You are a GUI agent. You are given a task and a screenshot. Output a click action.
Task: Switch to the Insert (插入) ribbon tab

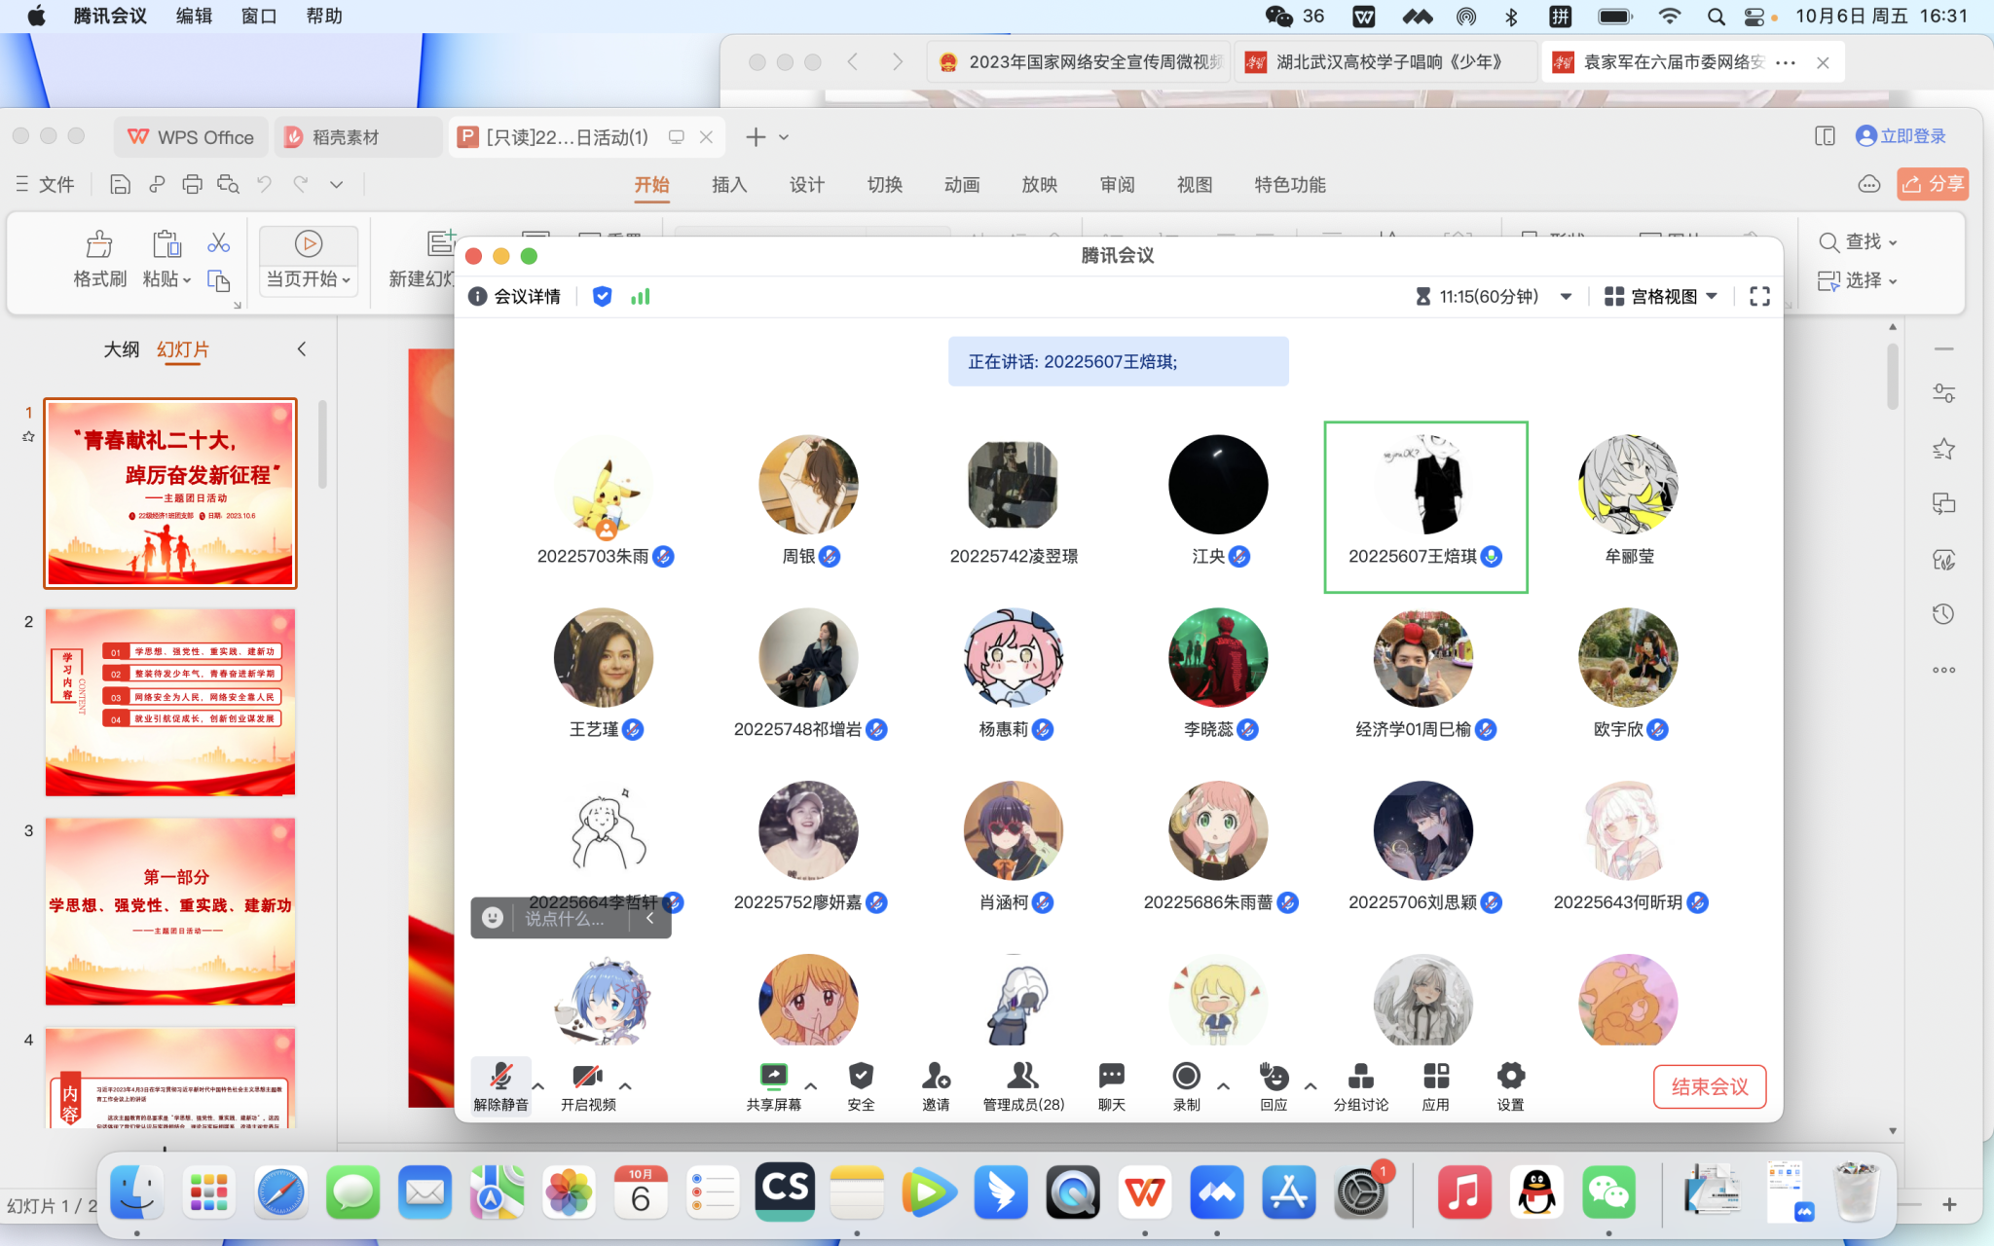coord(728,185)
